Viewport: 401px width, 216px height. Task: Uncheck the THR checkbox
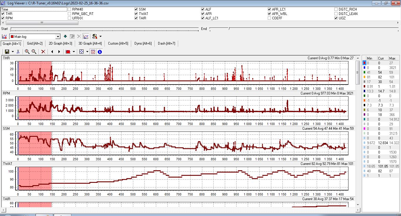pyautogui.click(x=3, y=14)
